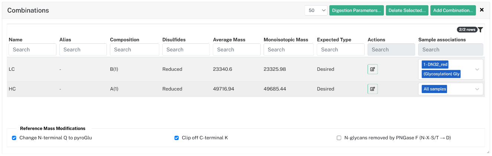Open edit action for LC row

tap(372, 69)
